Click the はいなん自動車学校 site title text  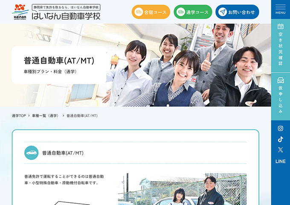66,16
